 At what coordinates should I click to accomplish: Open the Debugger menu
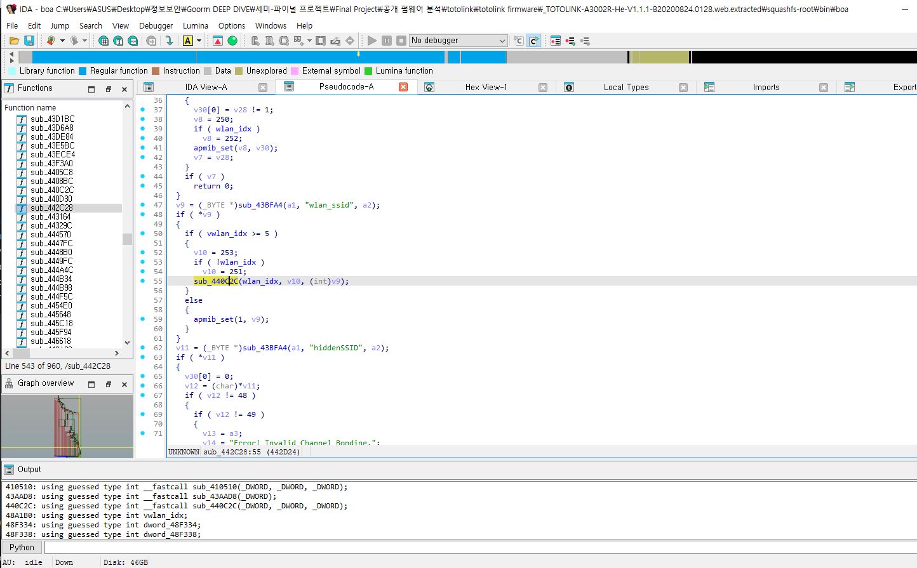point(156,26)
